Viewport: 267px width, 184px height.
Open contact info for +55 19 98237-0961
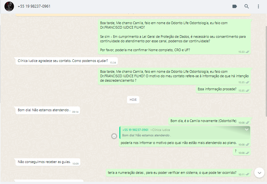click(34, 6)
